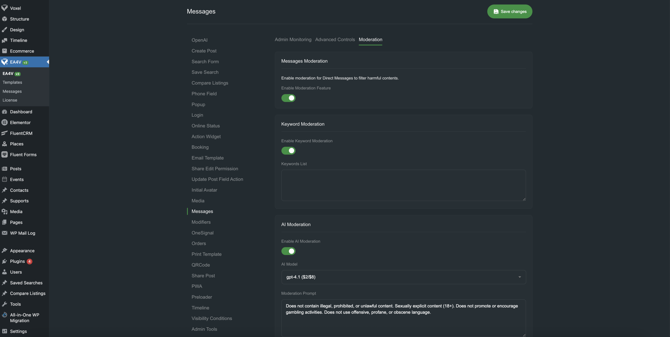Turn off Enable Keyword Moderation switch
670x337 pixels.
[x=288, y=151]
